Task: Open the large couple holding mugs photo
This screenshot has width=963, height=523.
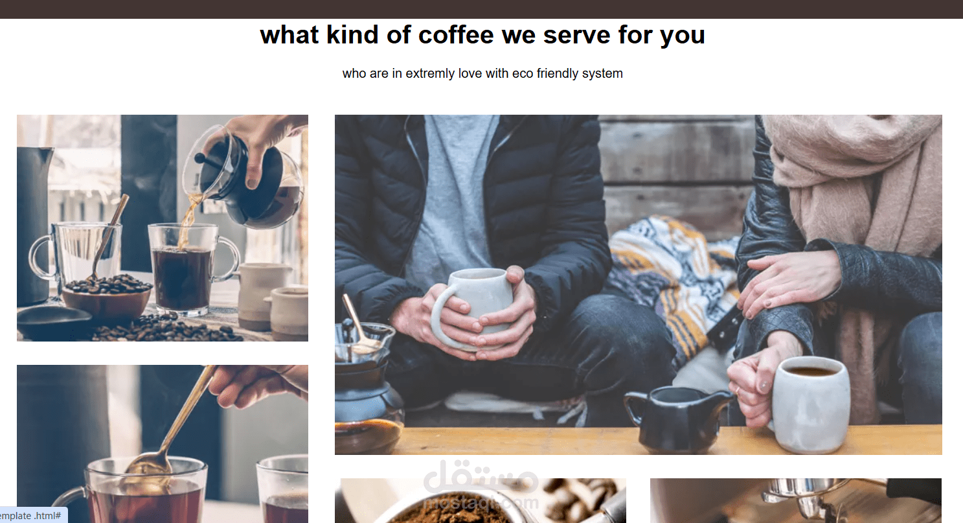Action: tap(639, 285)
